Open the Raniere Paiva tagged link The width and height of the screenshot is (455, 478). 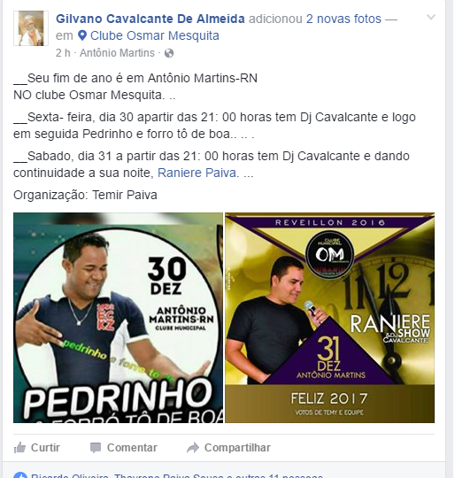[197, 173]
